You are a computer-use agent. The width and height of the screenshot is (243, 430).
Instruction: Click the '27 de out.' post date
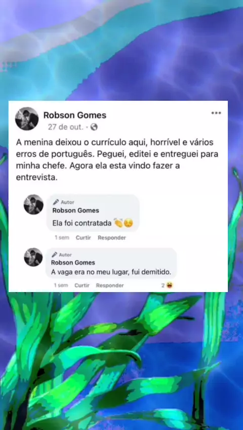65,127
